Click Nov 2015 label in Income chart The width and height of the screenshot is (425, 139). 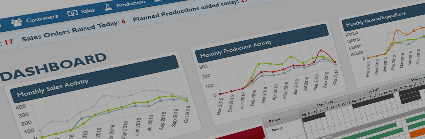(368, 69)
